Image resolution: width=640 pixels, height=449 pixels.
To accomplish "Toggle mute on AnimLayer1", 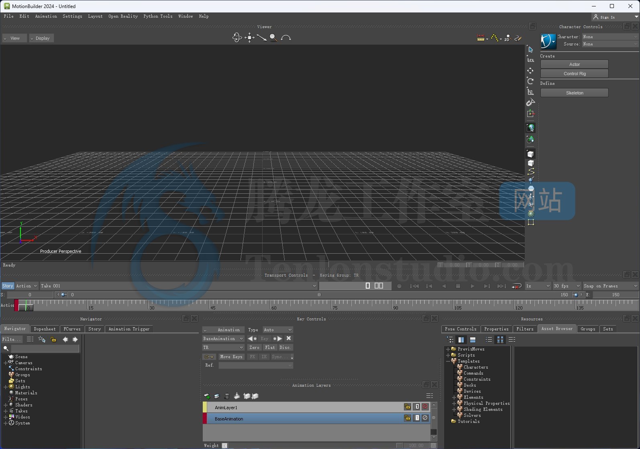I will click(425, 407).
